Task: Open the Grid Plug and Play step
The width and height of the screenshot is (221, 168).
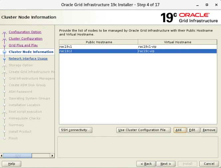Action: click(23, 45)
